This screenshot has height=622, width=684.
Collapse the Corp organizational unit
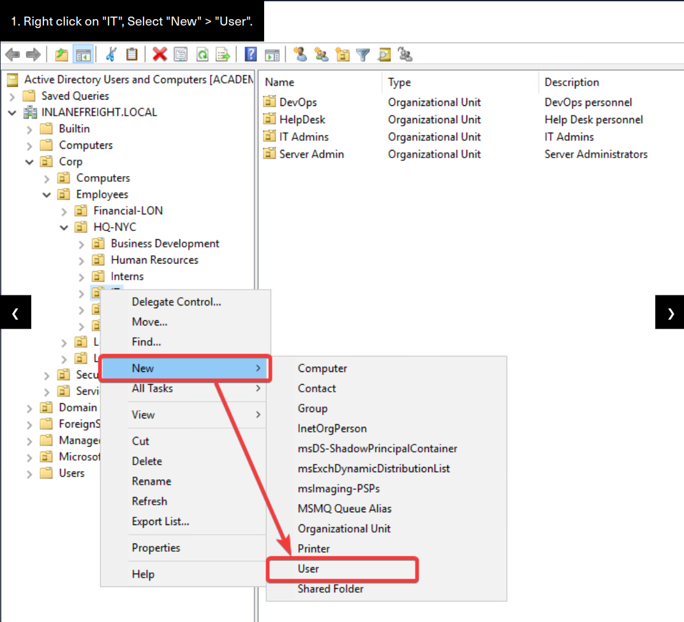pos(29,162)
